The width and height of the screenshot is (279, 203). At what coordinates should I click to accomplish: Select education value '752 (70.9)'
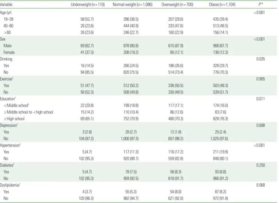pos(131,119)
